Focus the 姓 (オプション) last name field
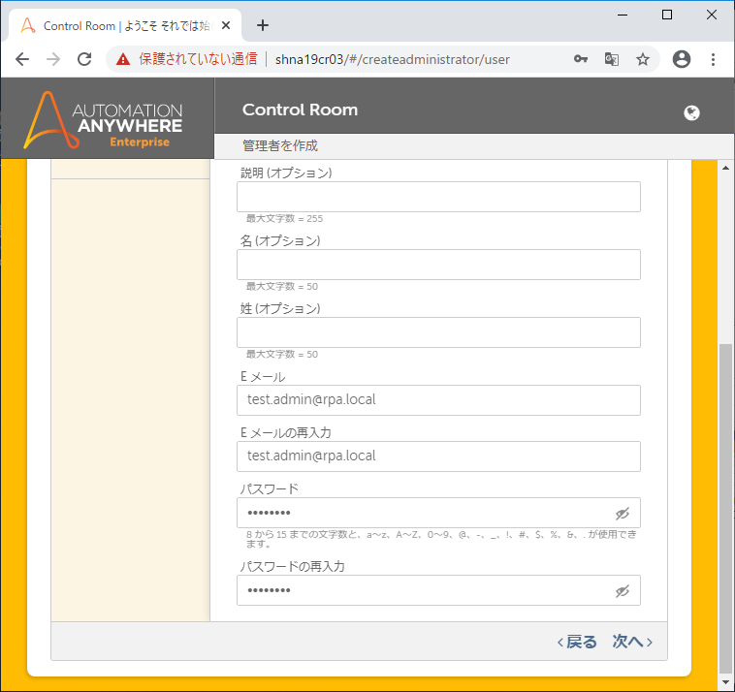735x692 pixels. click(438, 332)
